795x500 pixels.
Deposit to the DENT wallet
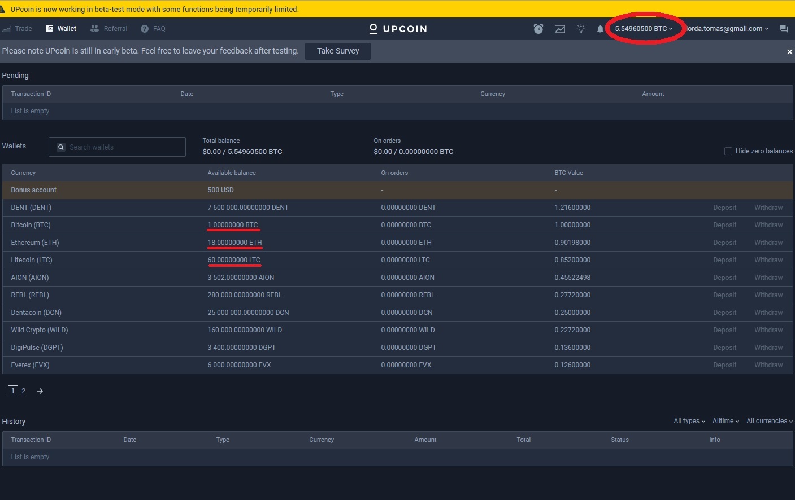pos(724,208)
